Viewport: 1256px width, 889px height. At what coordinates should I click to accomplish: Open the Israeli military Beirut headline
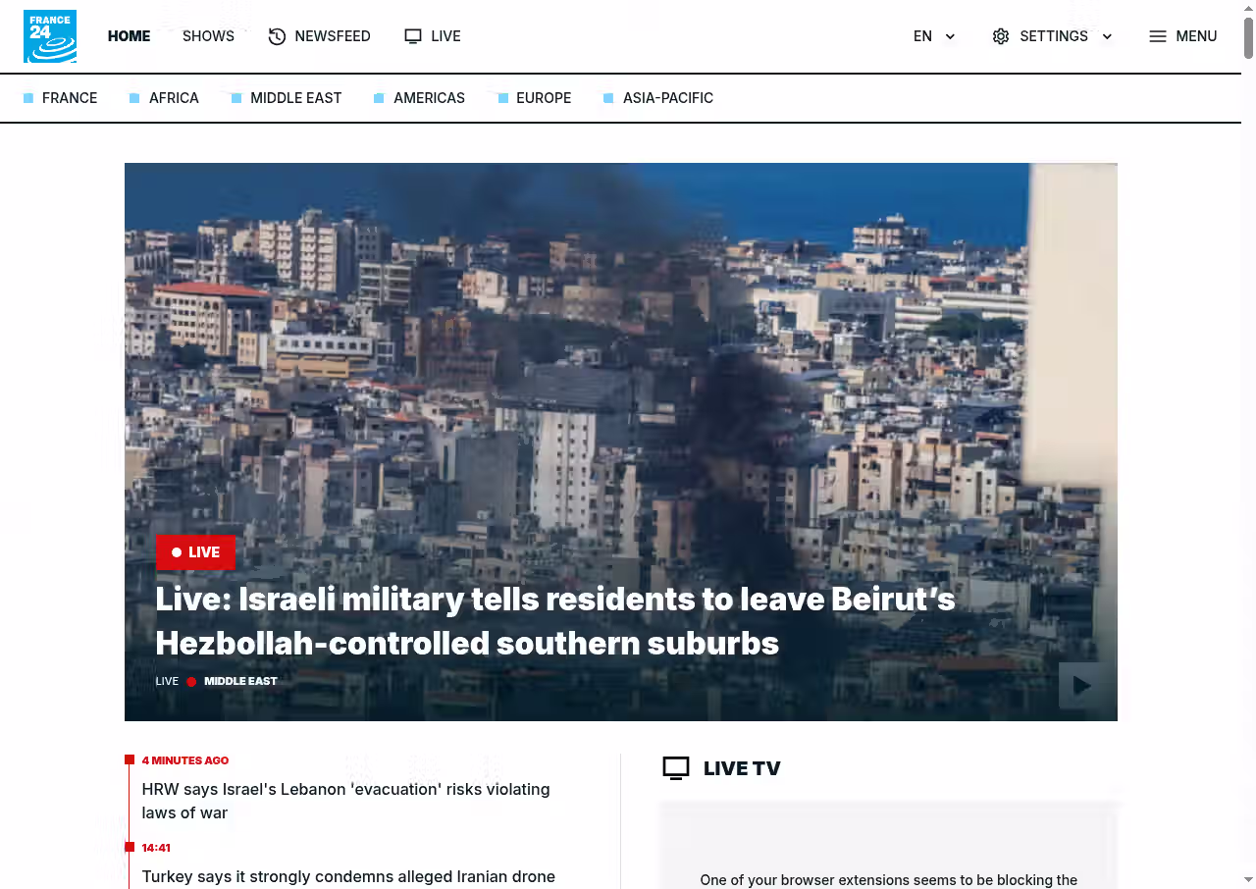click(555, 621)
